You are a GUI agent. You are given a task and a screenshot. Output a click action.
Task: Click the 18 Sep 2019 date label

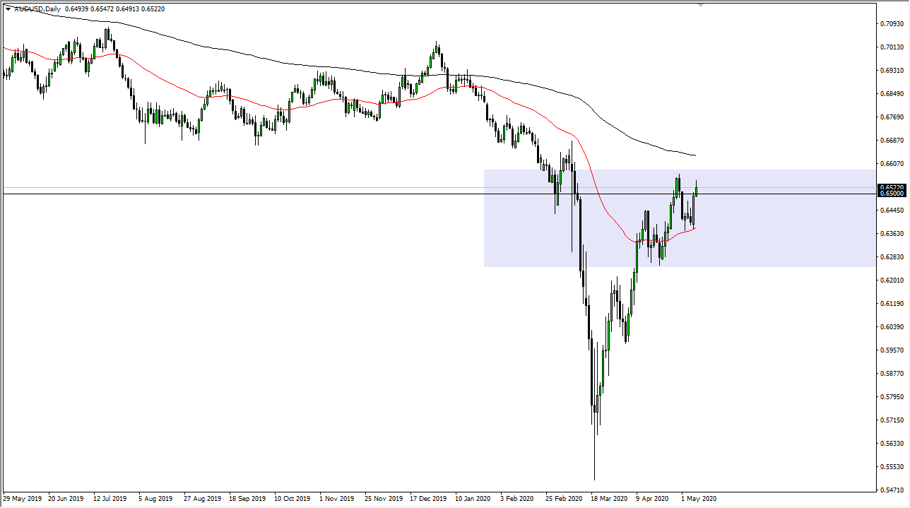point(247,498)
